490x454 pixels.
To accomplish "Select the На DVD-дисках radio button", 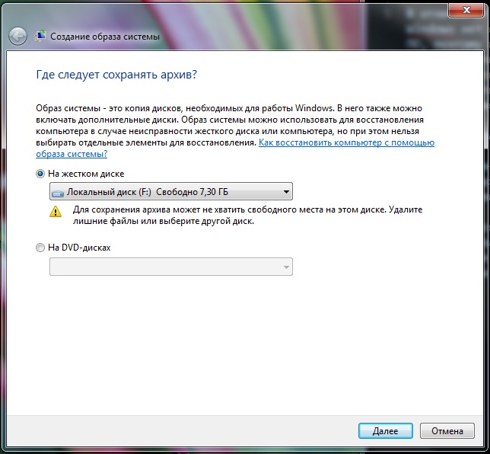I will pos(40,248).
